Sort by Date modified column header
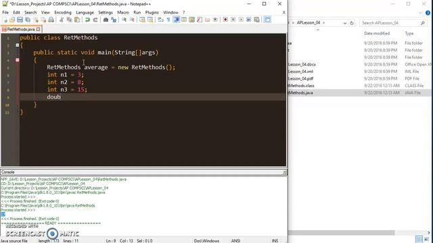The height and width of the screenshot is (243, 433). point(377,33)
